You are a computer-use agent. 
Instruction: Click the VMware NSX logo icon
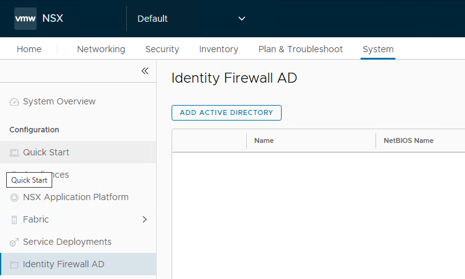25,19
